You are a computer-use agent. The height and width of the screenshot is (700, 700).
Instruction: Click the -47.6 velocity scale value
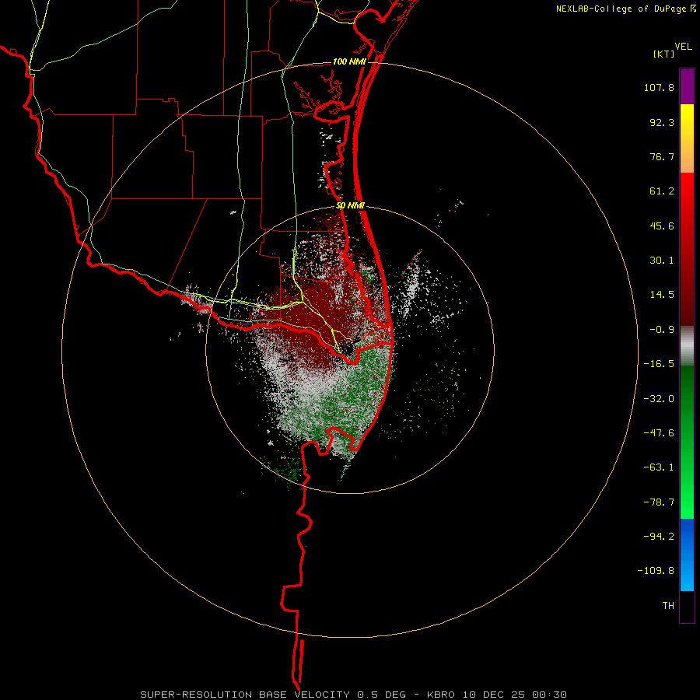(659, 433)
